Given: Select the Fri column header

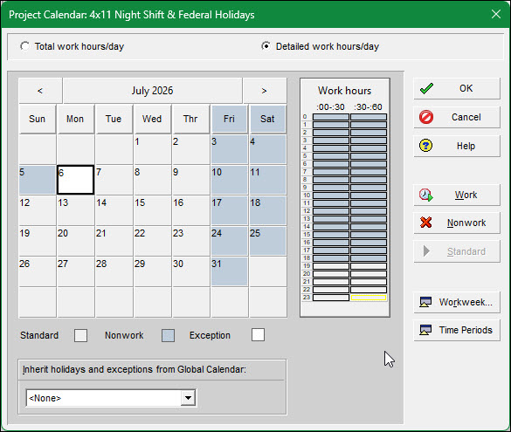Looking at the screenshot, I should click(x=229, y=119).
